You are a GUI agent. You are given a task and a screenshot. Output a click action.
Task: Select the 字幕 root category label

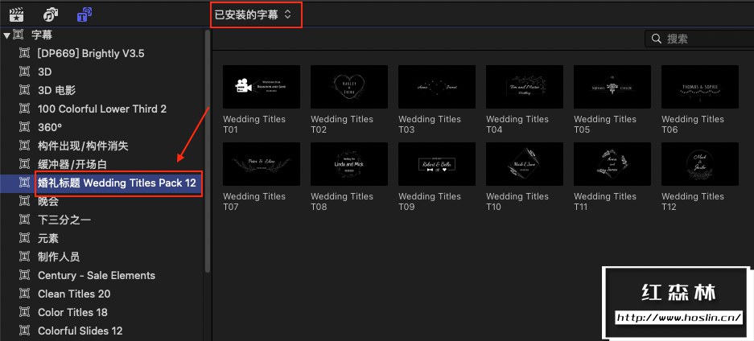(43, 35)
